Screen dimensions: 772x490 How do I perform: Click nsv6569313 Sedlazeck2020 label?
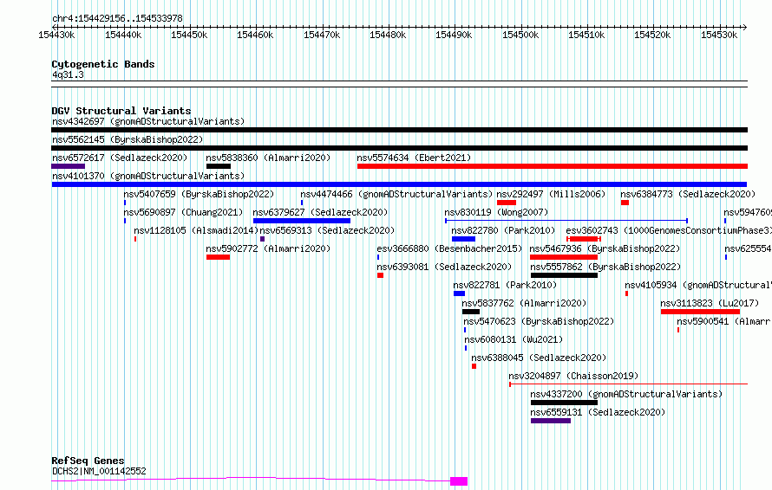click(327, 230)
